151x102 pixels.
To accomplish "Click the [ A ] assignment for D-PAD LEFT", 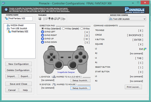I will click(x=87, y=32).
